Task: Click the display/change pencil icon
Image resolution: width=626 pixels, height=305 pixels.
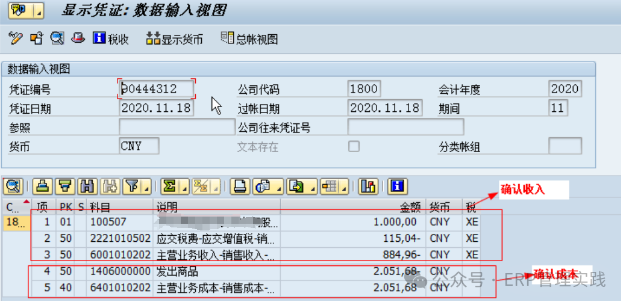Action: pyautogui.click(x=16, y=39)
